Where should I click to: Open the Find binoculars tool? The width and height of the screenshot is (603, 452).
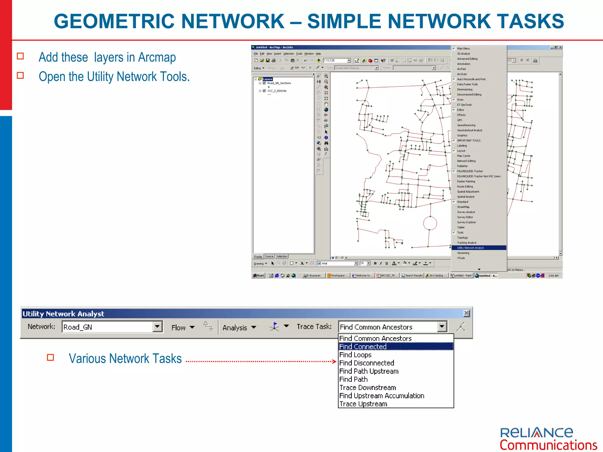[326, 143]
